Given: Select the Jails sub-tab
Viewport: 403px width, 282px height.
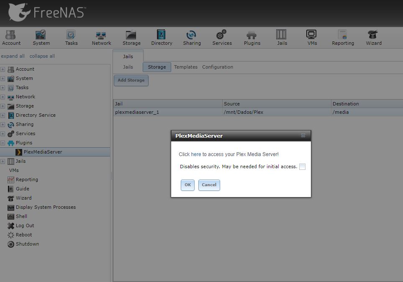Looking at the screenshot, I should coord(128,67).
